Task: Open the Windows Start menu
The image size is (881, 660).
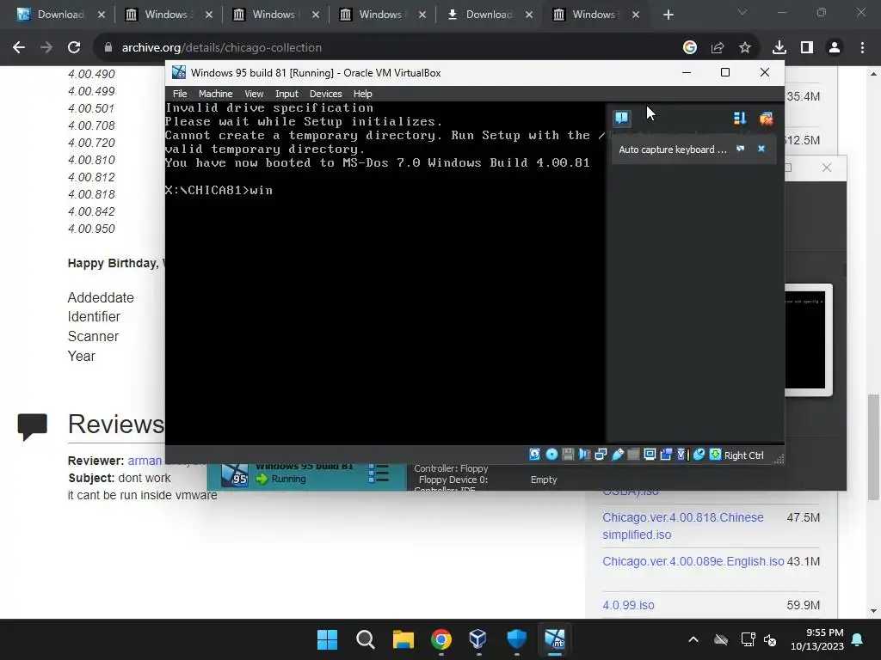Action: [x=327, y=639]
